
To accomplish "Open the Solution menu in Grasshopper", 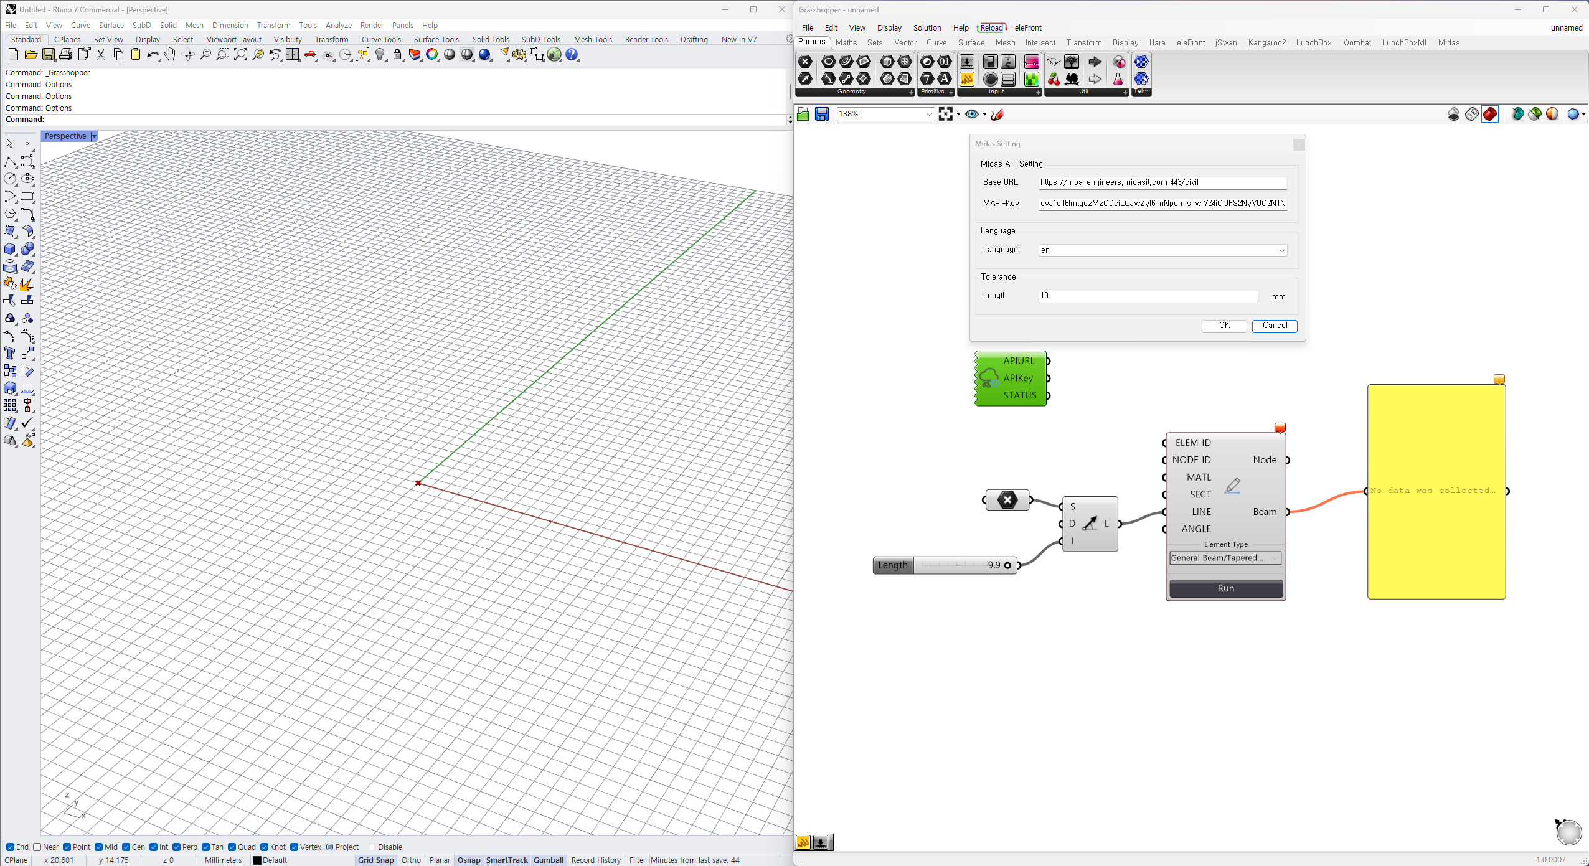I will coord(927,27).
